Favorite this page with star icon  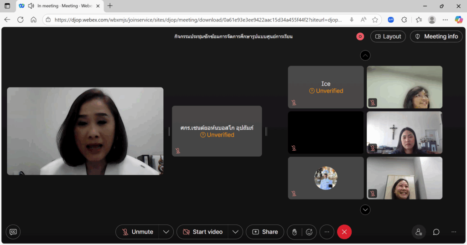click(375, 20)
